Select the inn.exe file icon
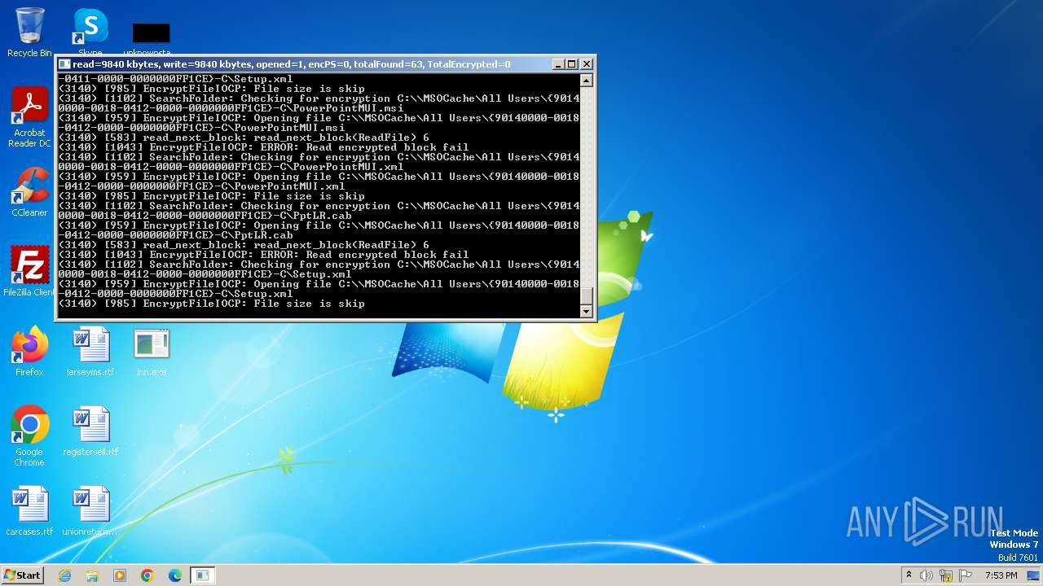 click(x=152, y=352)
